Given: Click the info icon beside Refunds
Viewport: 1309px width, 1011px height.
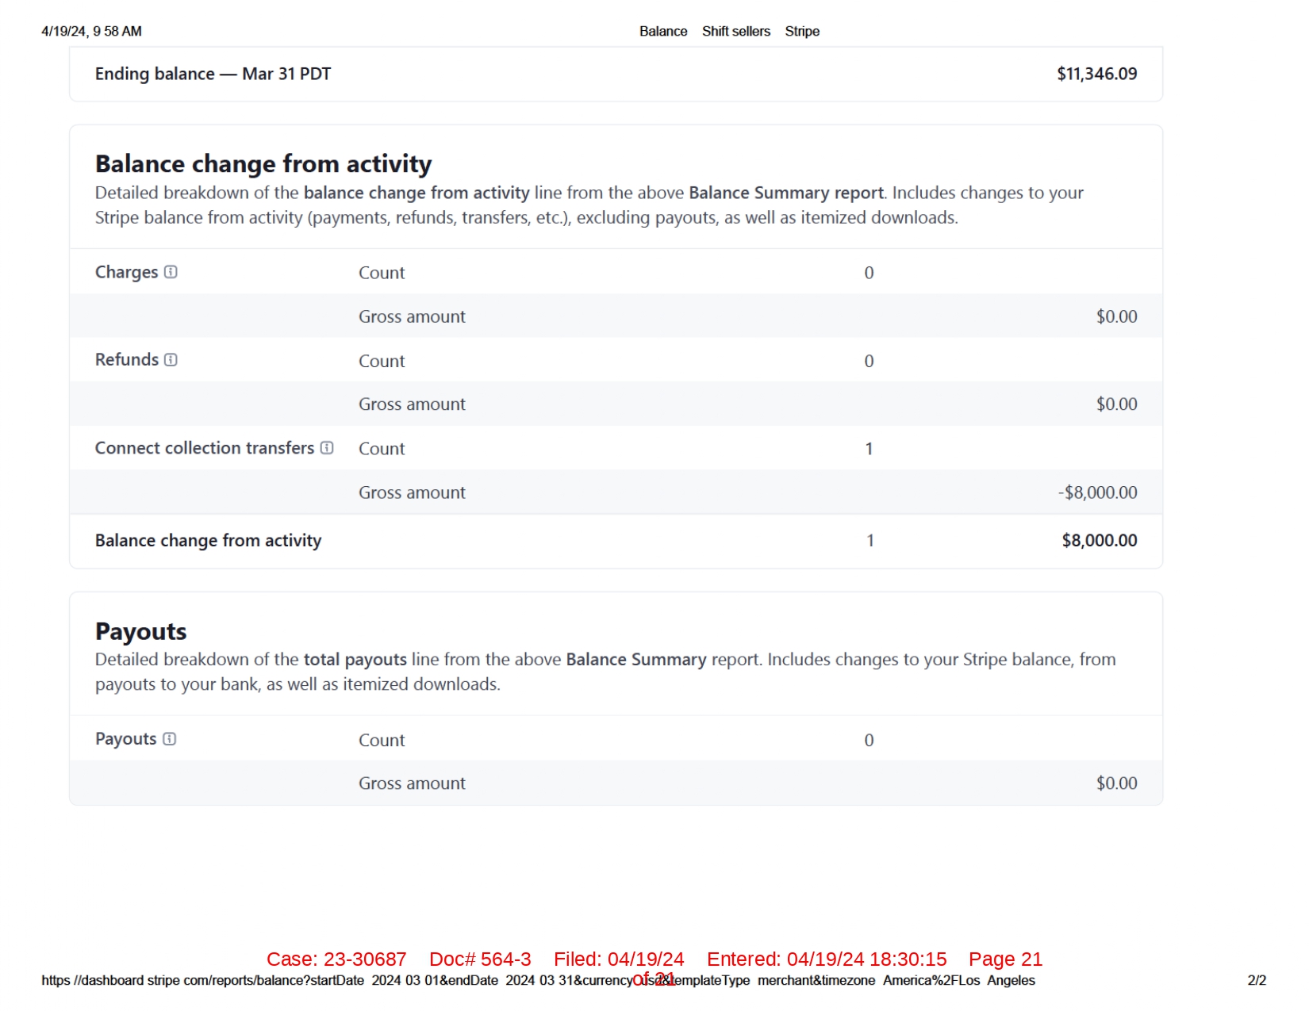Looking at the screenshot, I should 171,360.
